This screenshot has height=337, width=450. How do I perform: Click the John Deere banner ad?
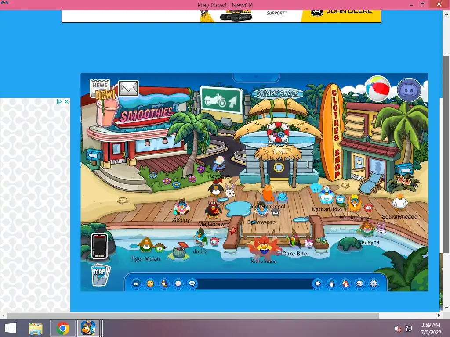coord(221,16)
